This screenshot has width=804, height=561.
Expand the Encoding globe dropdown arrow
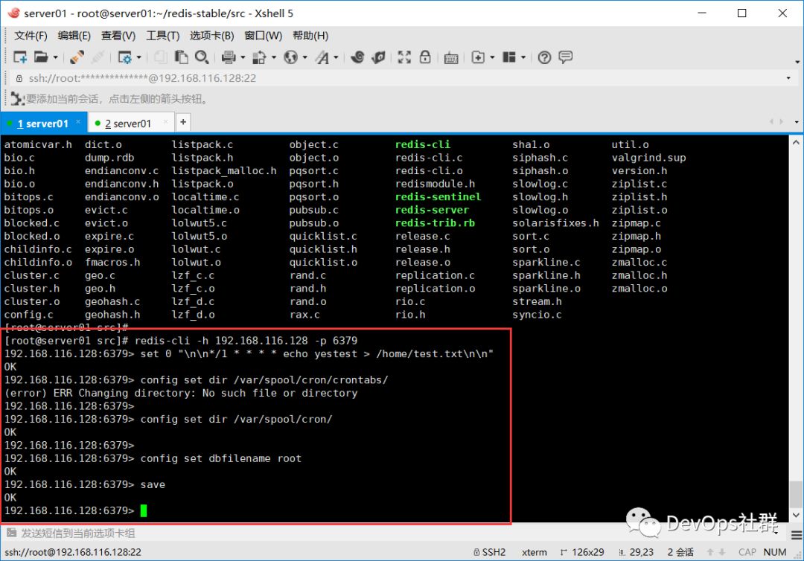pos(304,57)
